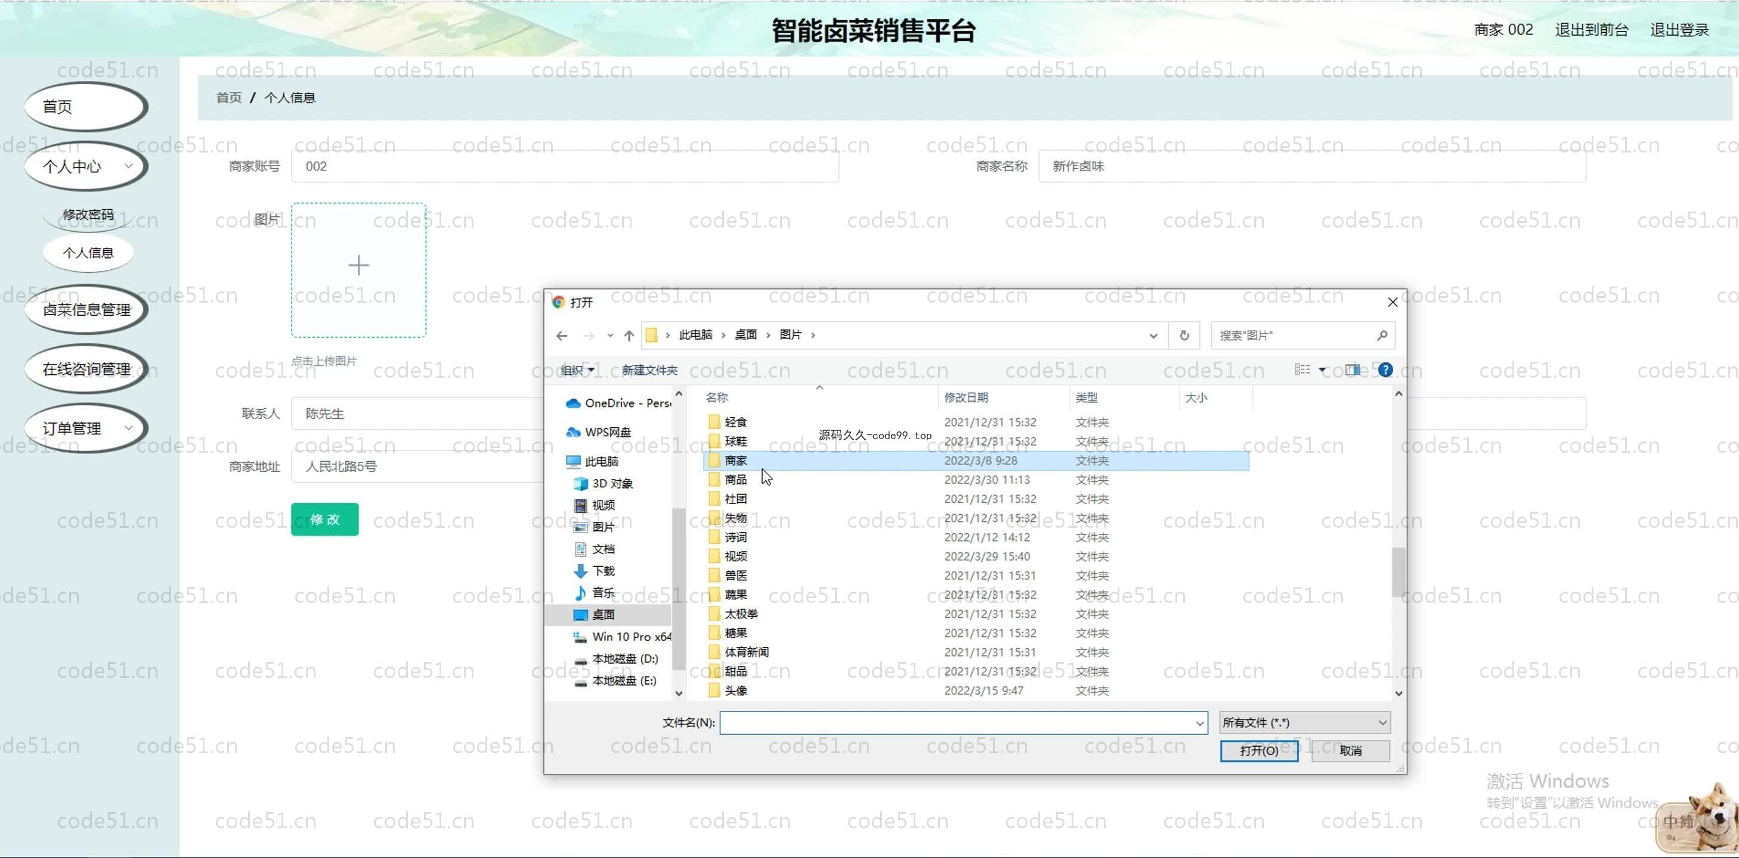
Task: Toggle the preview pane icon
Action: (1353, 369)
